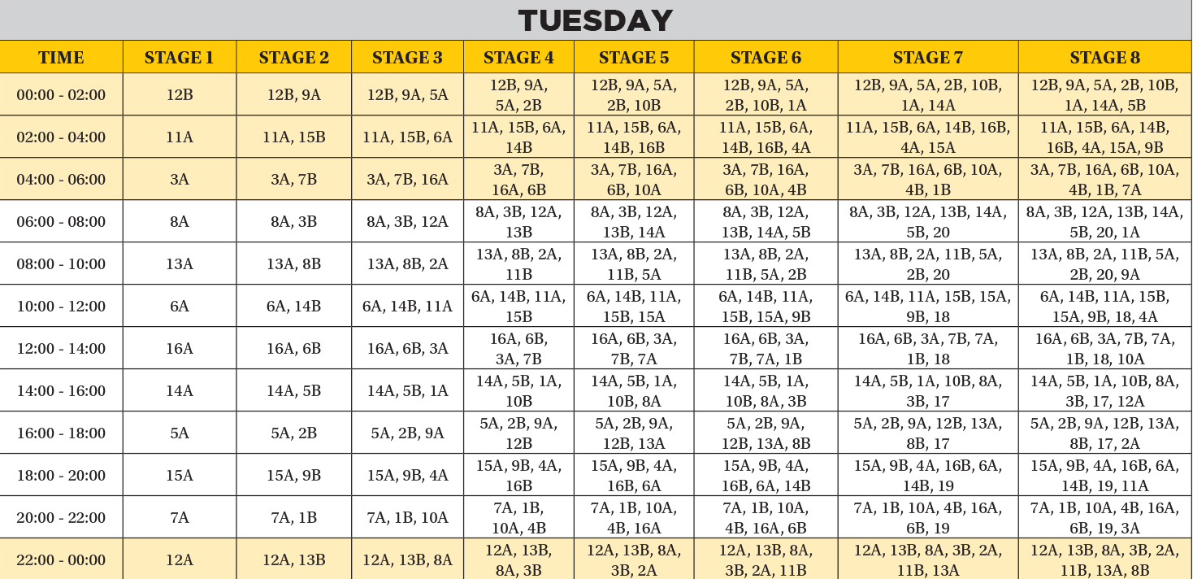Select Stage 1 cell showing 16A
This screenshot has width=1193, height=579.
click(x=179, y=349)
